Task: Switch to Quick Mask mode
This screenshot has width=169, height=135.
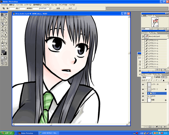Action: point(6,58)
